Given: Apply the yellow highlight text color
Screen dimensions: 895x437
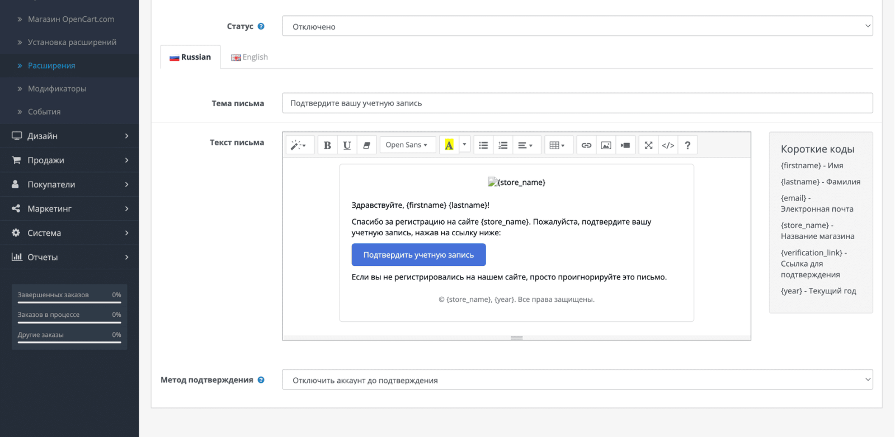Looking at the screenshot, I should 449,145.
